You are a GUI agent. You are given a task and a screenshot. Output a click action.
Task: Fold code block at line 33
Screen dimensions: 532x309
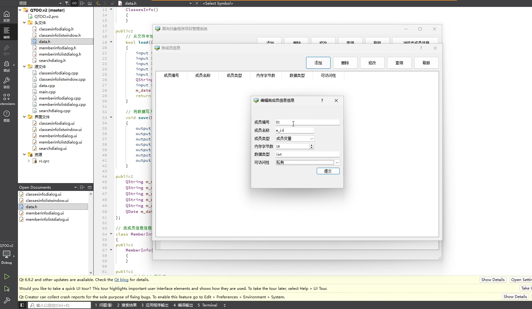coord(111,117)
